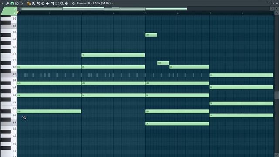Click the left scroll arrow of overview bar
The width and height of the screenshot is (279, 157).
(x=19, y=9)
